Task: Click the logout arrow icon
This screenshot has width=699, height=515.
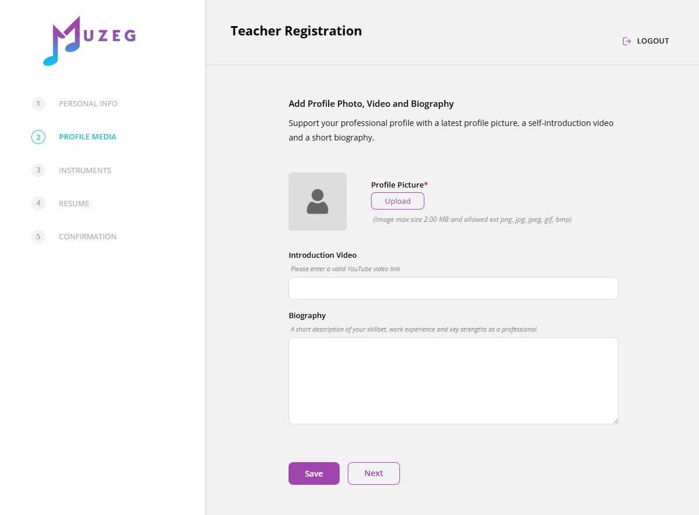Action: (626, 41)
